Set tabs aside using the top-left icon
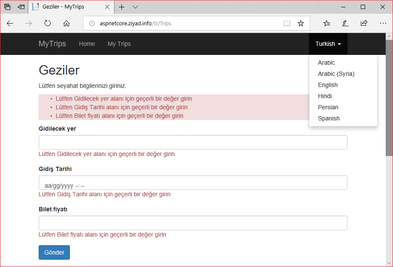 pyautogui.click(x=7, y=6)
